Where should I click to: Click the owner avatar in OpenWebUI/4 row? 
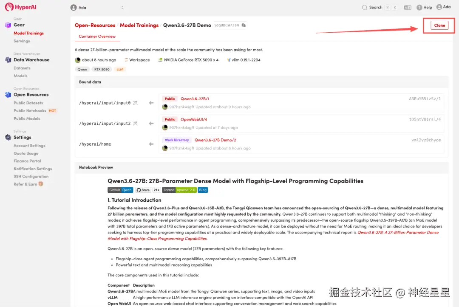tap(165, 127)
